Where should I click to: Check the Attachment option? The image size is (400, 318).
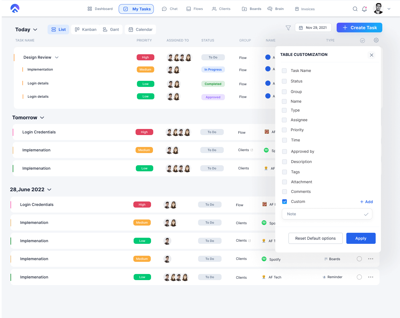click(x=284, y=182)
